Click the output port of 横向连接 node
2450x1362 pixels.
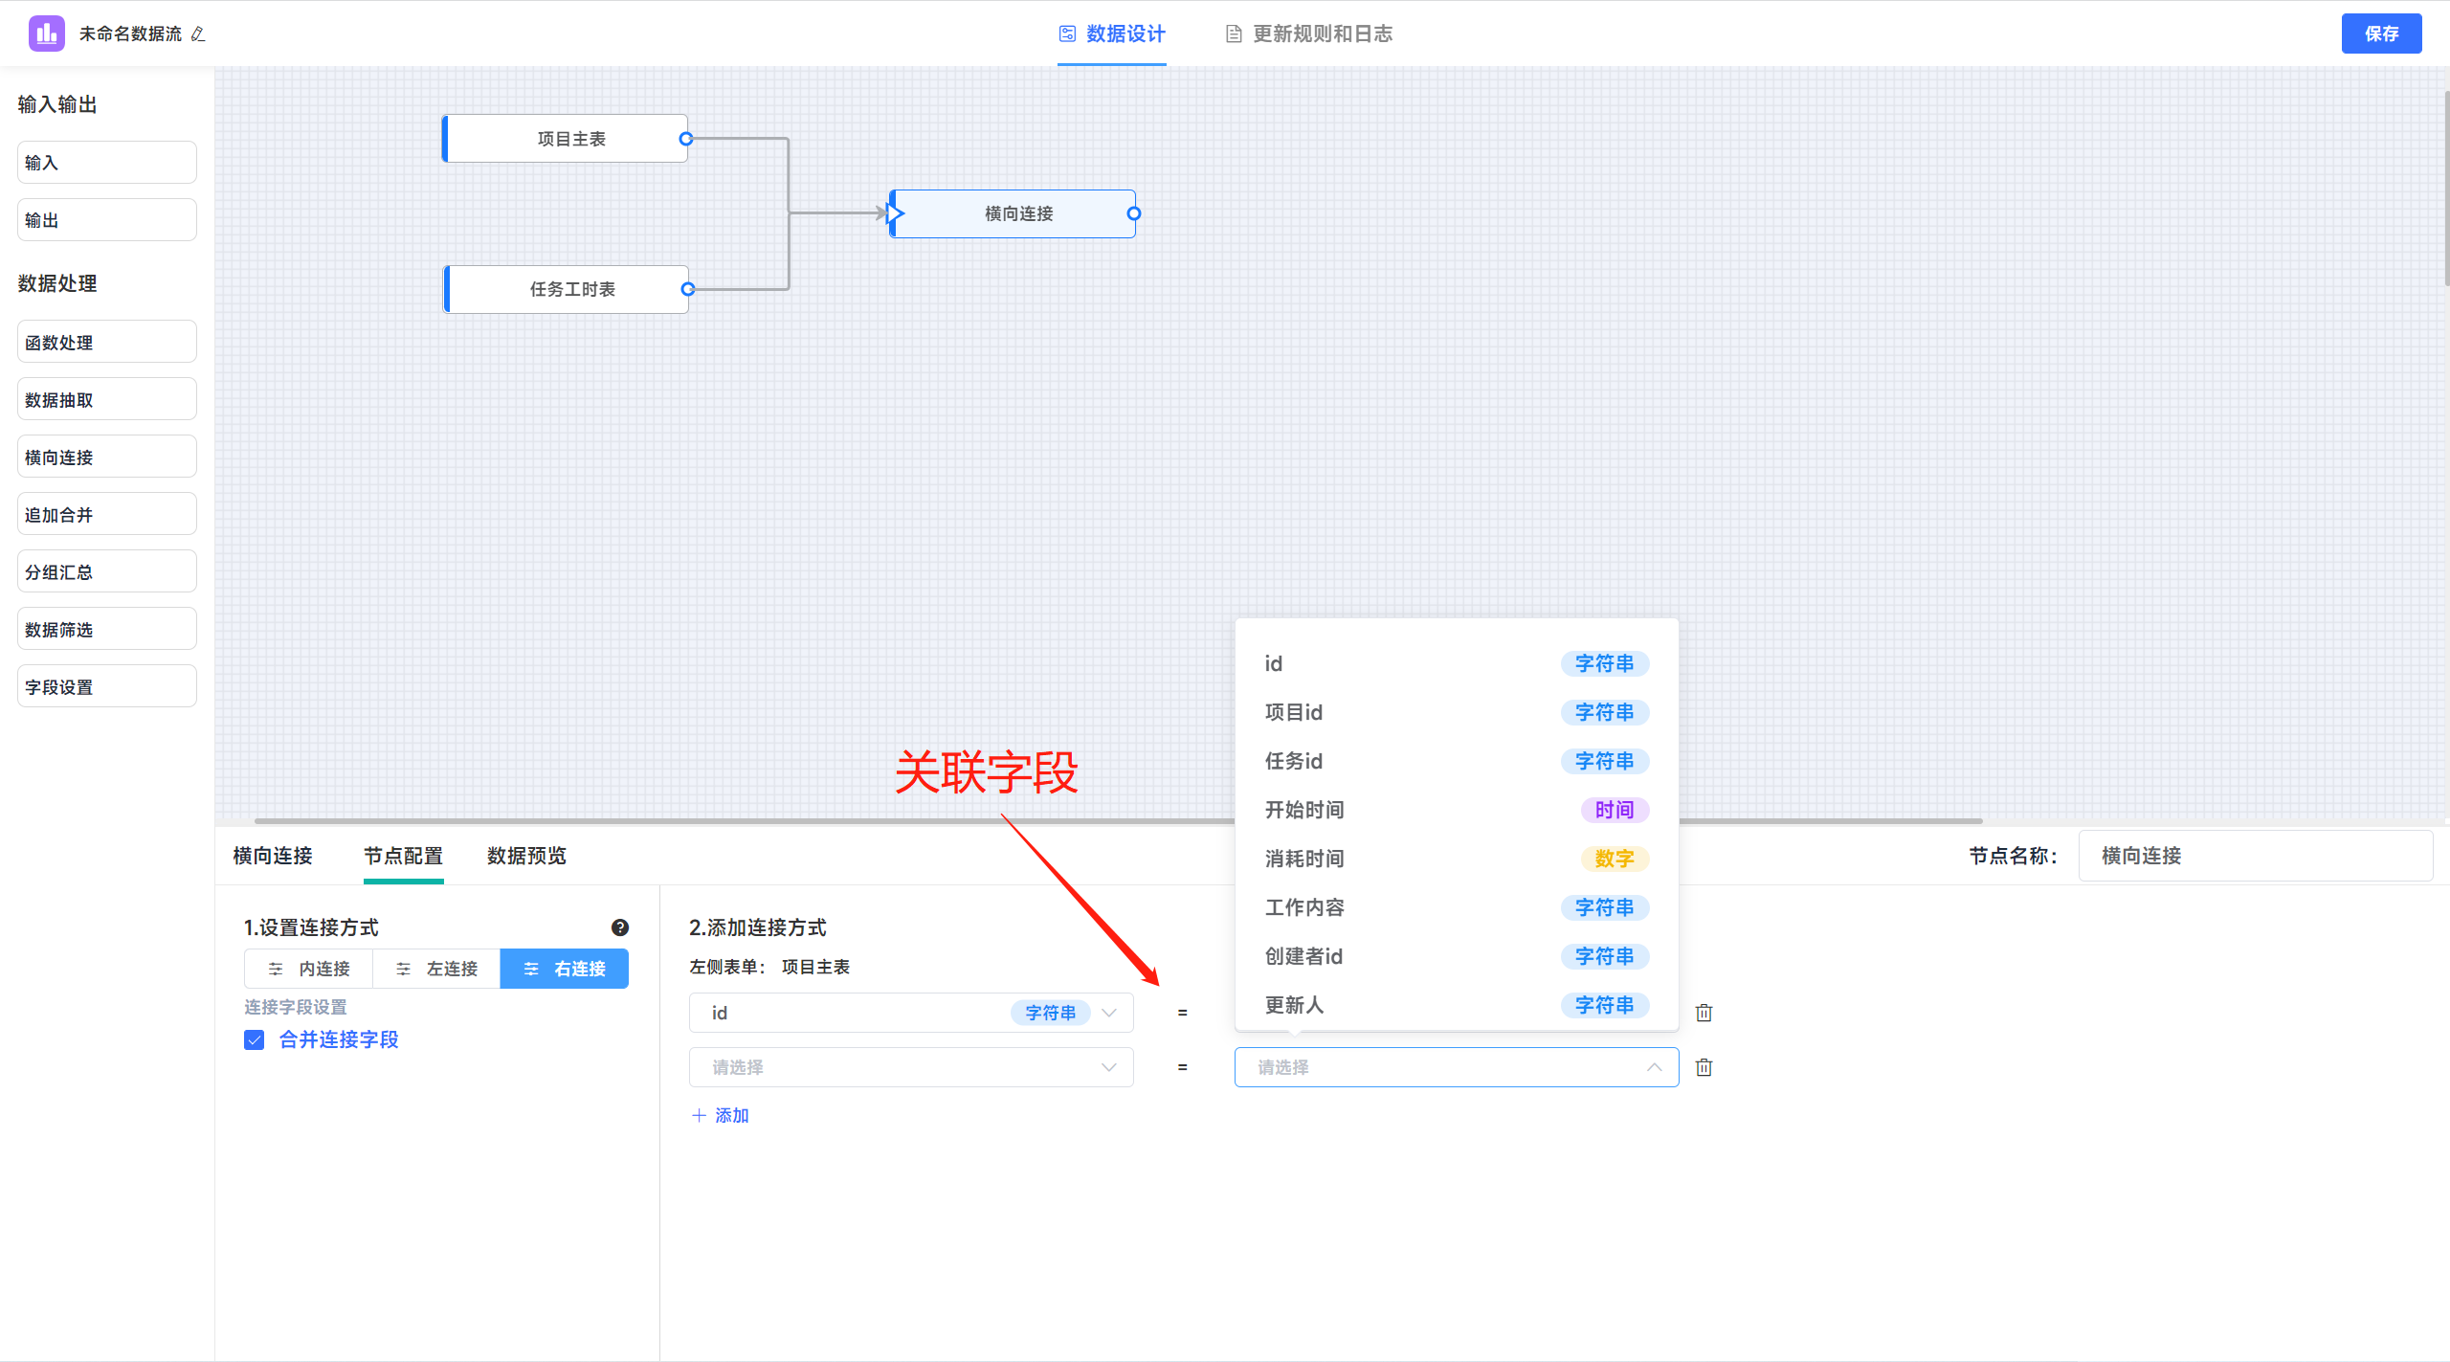[1133, 213]
